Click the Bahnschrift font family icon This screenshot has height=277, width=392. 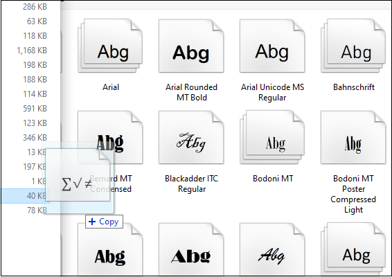pyautogui.click(x=353, y=46)
